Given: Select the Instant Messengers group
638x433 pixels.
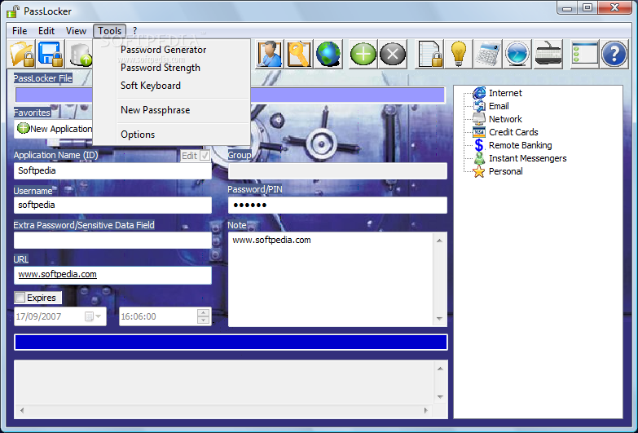Looking at the screenshot, I should 527,158.
